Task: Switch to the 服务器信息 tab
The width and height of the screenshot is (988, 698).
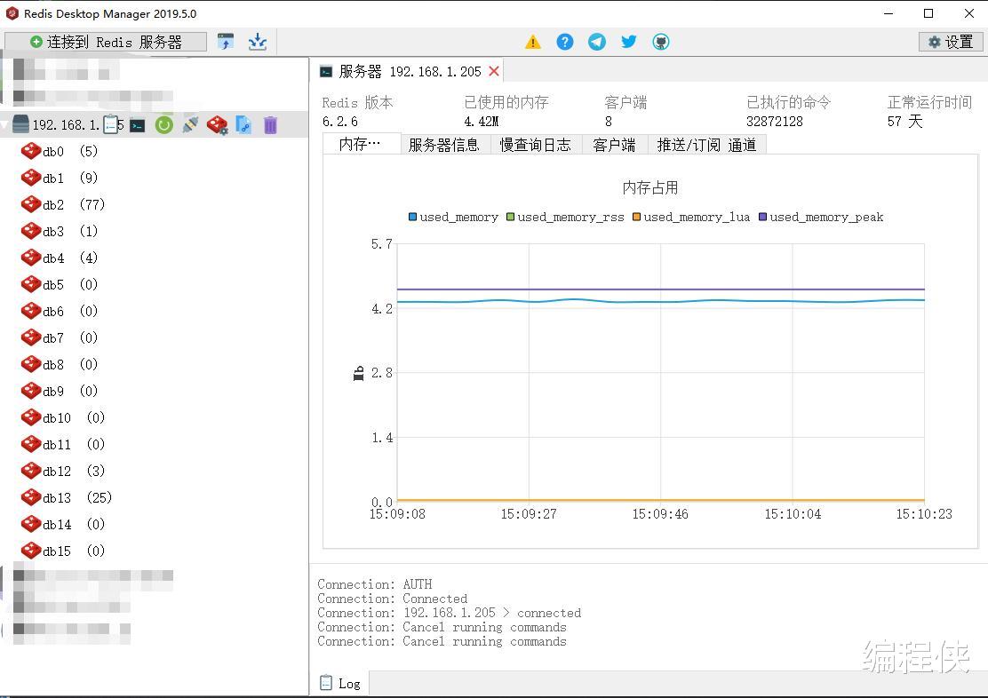Action: tap(444, 145)
